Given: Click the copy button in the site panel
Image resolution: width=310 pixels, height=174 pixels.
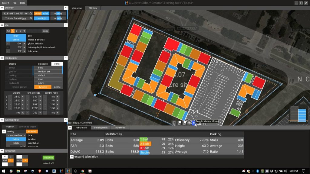Looking at the screenshot, I should pyautogui.click(x=45, y=31).
